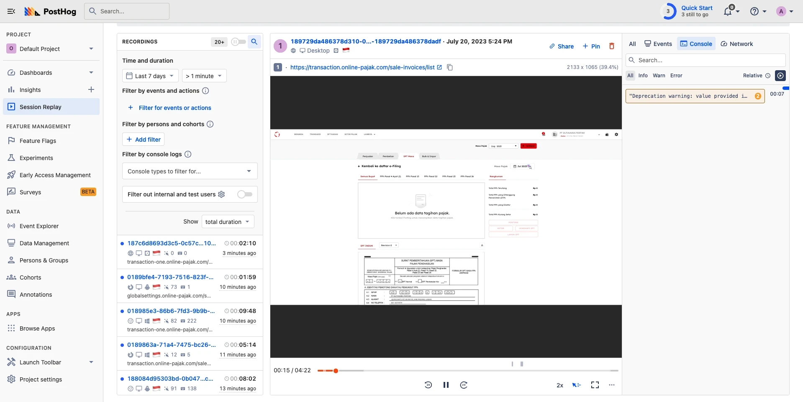Click the Add filter button for persons
This screenshot has width=803, height=402.
[143, 140]
